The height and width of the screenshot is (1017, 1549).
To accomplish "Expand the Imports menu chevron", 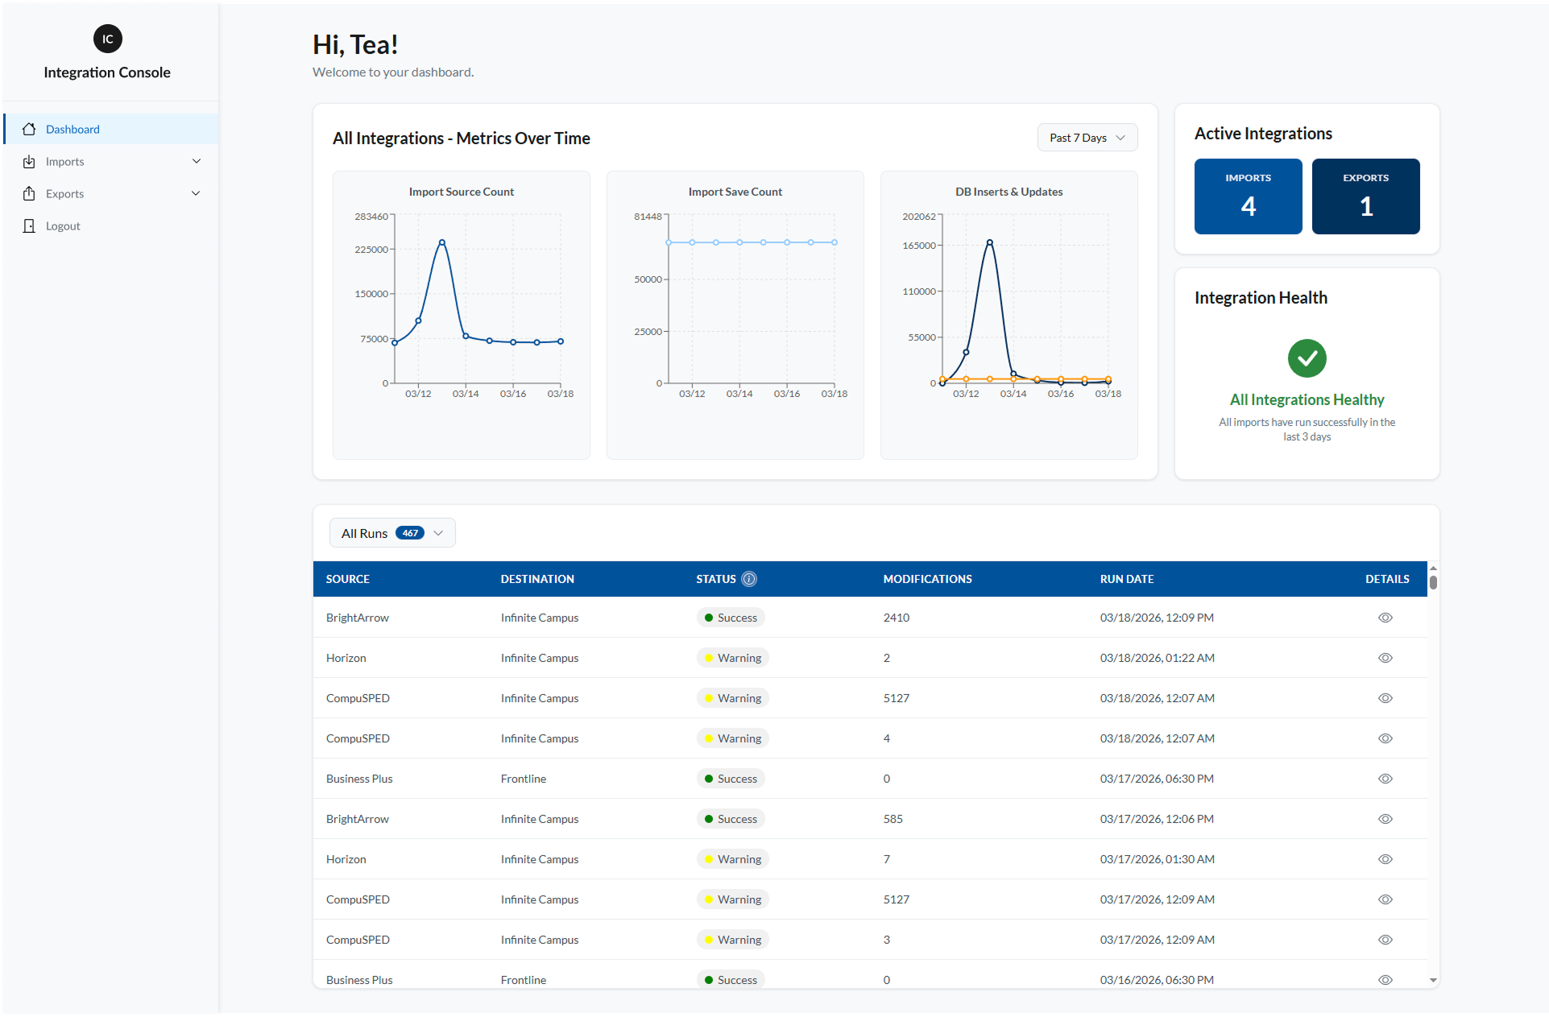I will (x=197, y=161).
